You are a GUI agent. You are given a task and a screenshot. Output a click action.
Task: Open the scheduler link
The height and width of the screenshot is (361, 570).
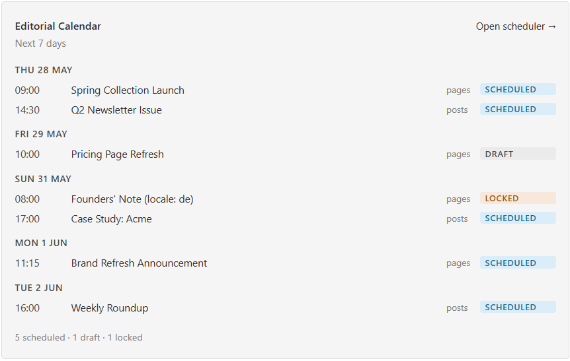tap(516, 26)
